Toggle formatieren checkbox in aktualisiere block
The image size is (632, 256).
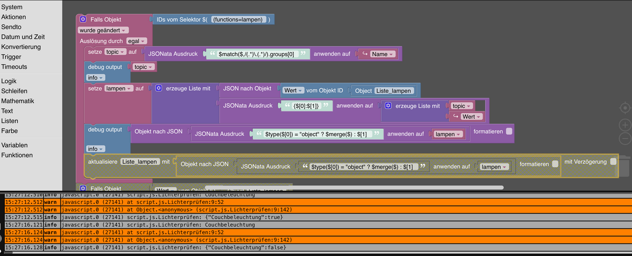(555, 164)
